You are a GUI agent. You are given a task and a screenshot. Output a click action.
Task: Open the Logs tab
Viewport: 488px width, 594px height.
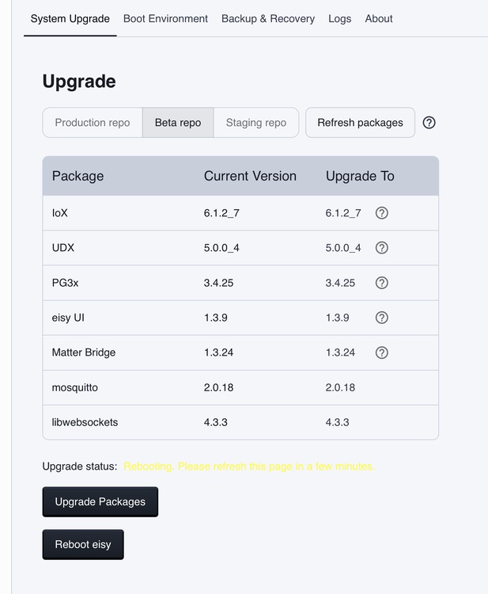[x=340, y=19]
